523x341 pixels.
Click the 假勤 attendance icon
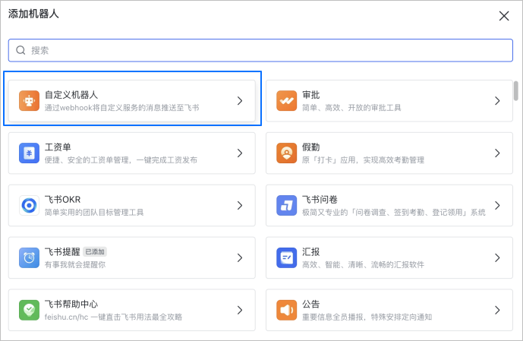pyautogui.click(x=286, y=153)
